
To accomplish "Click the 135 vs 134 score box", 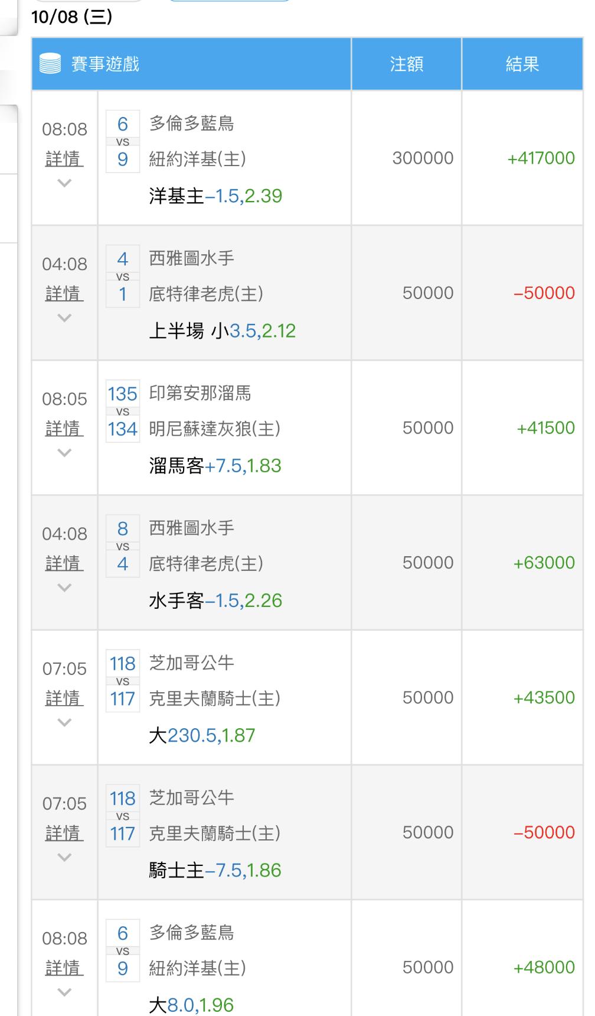I will 122,411.
